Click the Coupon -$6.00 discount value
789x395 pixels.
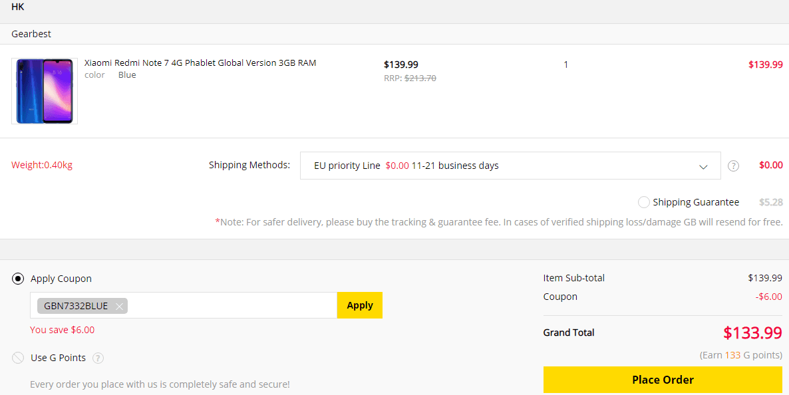[x=769, y=297]
